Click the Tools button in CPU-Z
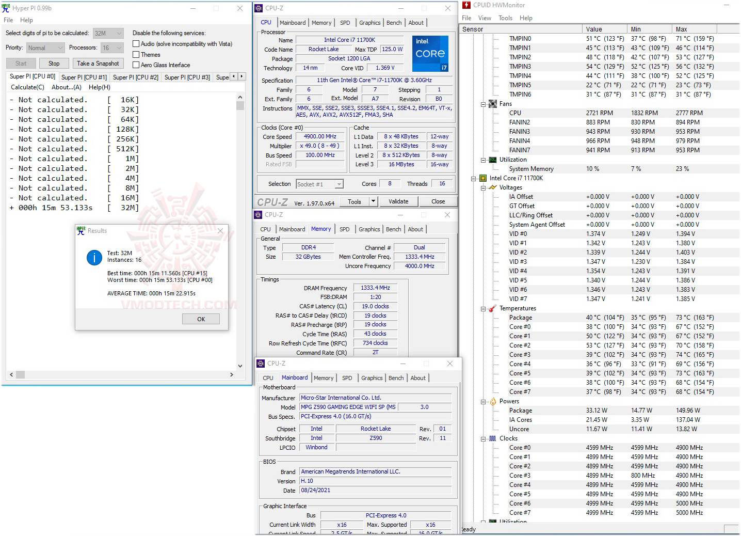 tap(355, 201)
